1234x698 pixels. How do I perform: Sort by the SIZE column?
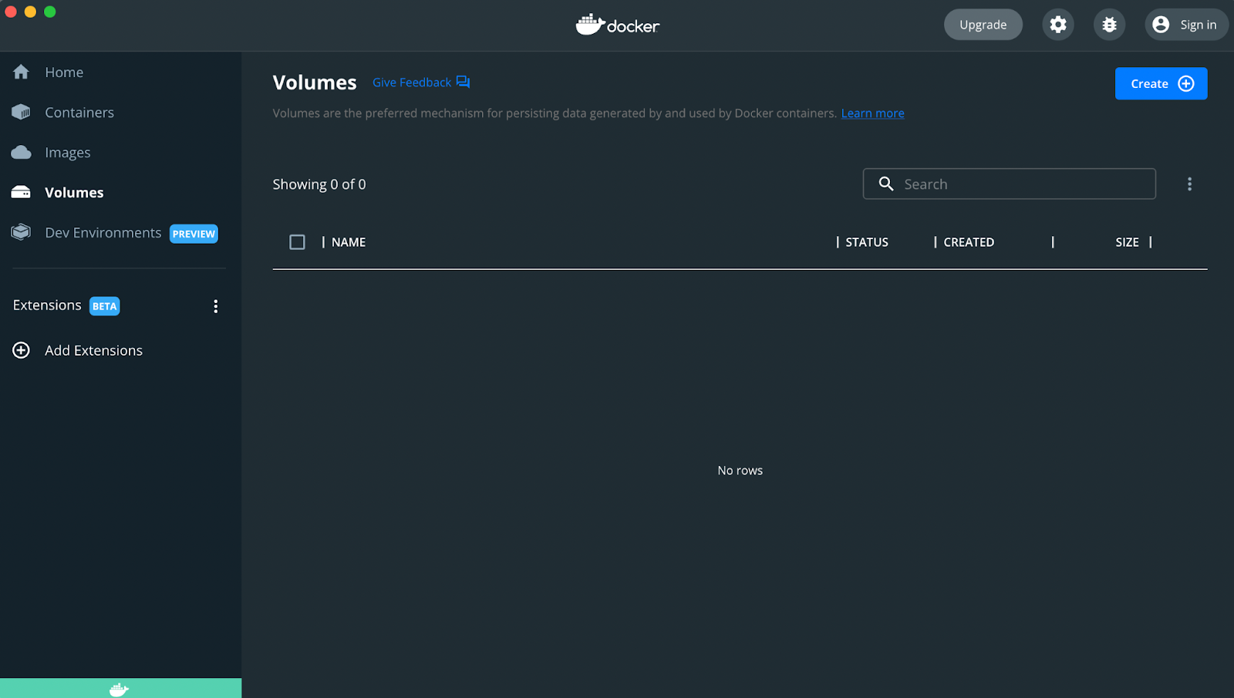[1127, 242]
